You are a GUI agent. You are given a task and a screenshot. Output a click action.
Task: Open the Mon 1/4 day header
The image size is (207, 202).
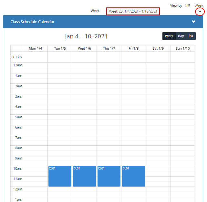coord(36,49)
